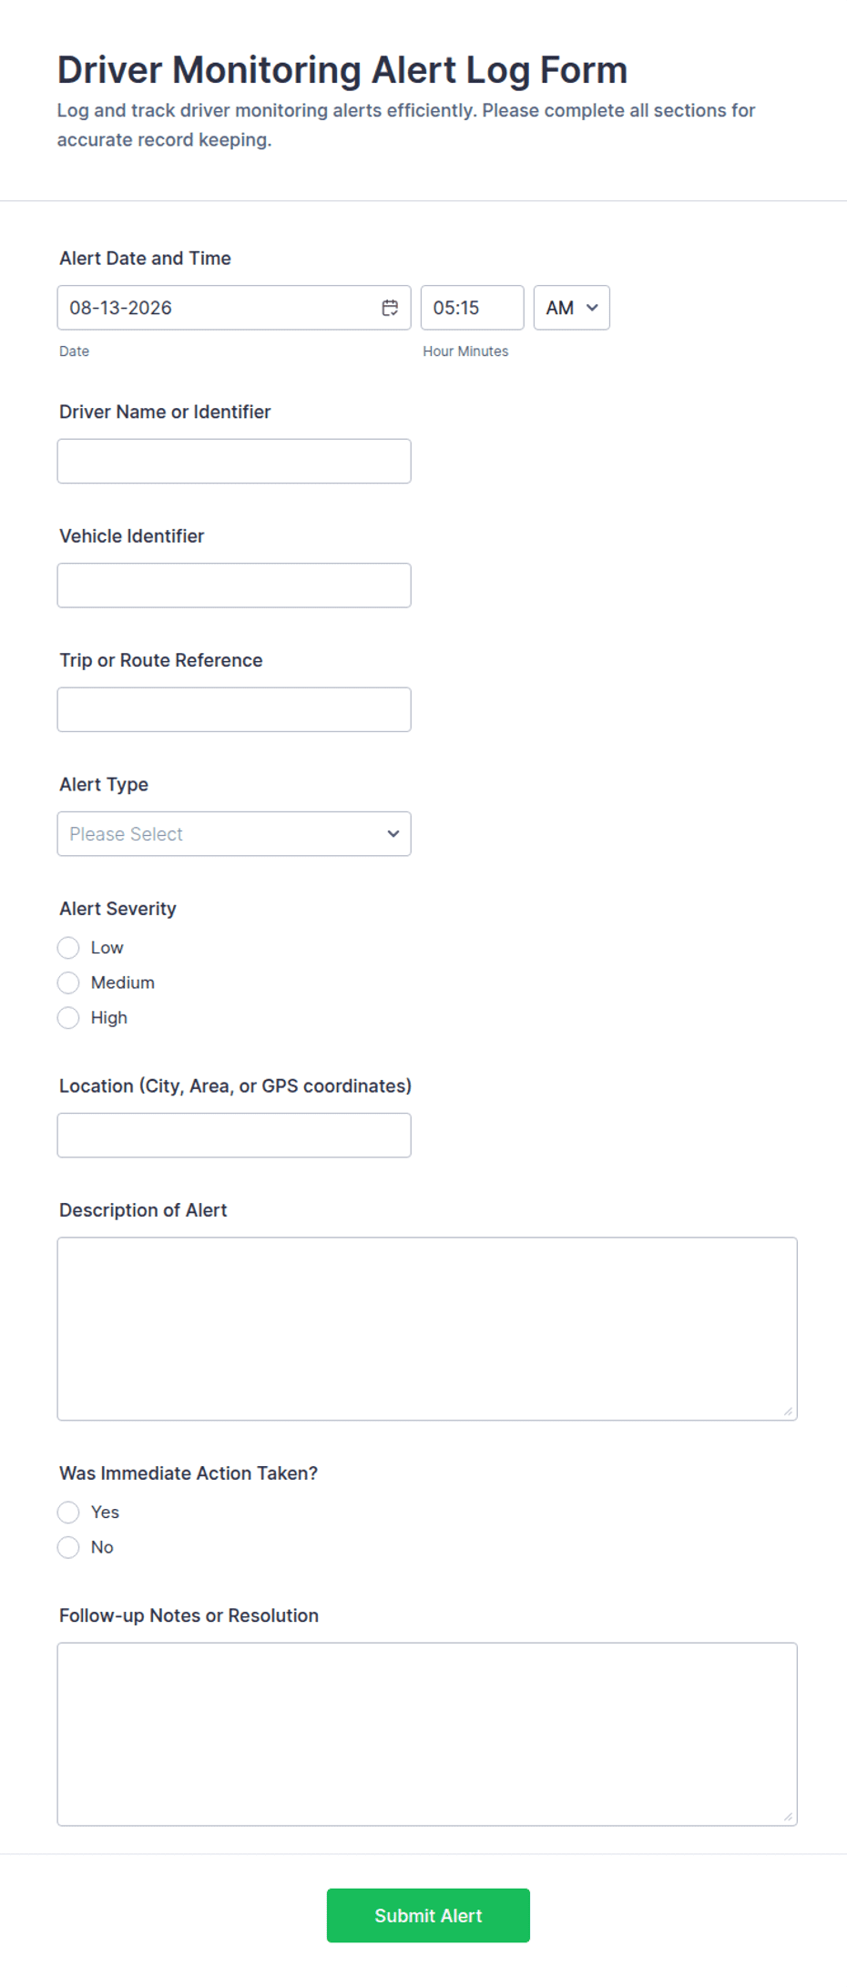Click the Alert Type chevron arrow
This screenshot has height=1987, width=847.
(x=393, y=834)
